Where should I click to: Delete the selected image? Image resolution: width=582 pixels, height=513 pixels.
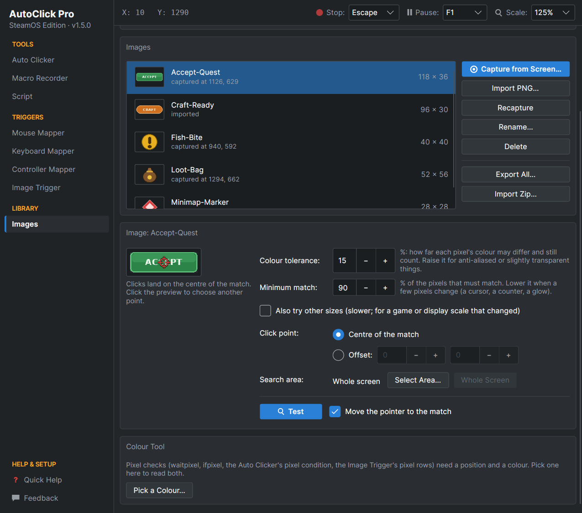click(516, 147)
